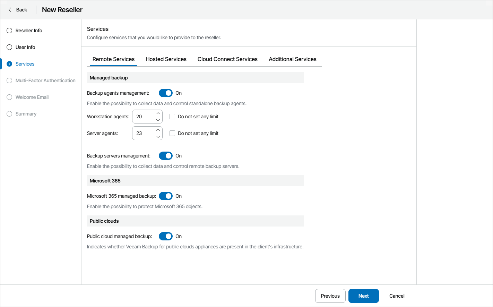Disable the Backup servers management toggle

click(165, 156)
